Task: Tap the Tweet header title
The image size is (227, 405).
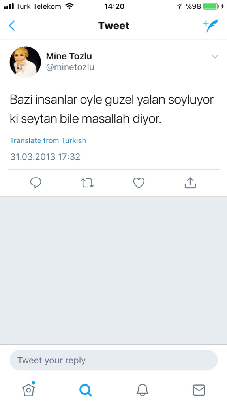Action: tap(114, 26)
